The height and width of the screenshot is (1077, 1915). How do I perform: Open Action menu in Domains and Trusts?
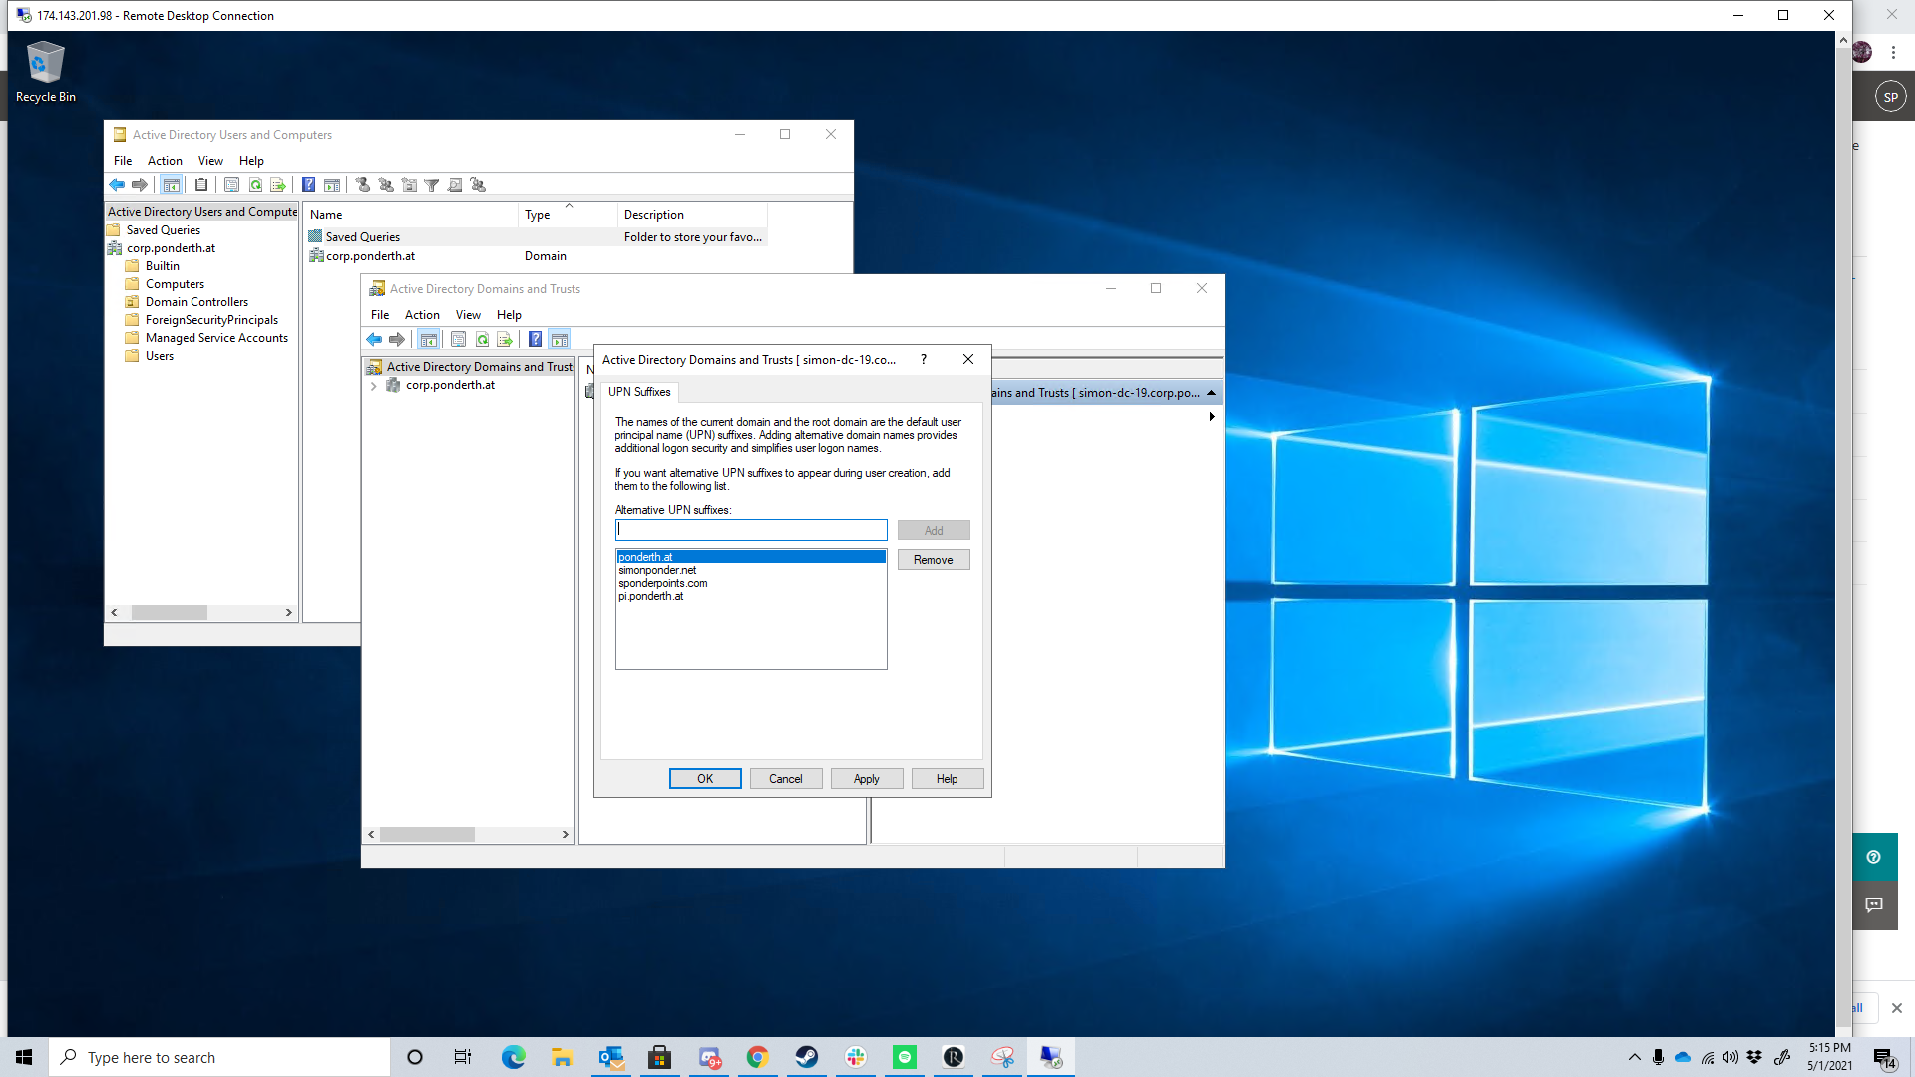click(422, 315)
